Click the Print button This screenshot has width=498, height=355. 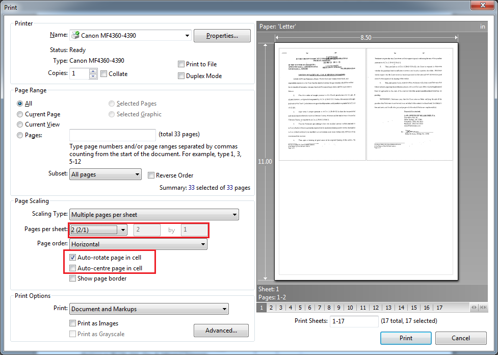click(x=405, y=338)
